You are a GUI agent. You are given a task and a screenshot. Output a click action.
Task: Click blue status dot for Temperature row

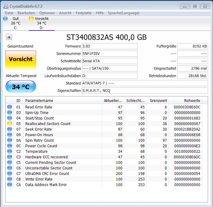10,151
